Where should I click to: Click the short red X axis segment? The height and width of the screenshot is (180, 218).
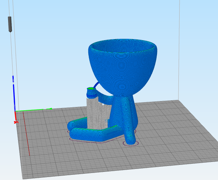[16, 116]
